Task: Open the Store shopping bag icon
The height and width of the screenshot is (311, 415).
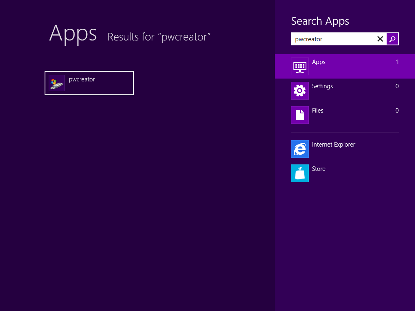Action: (x=300, y=173)
